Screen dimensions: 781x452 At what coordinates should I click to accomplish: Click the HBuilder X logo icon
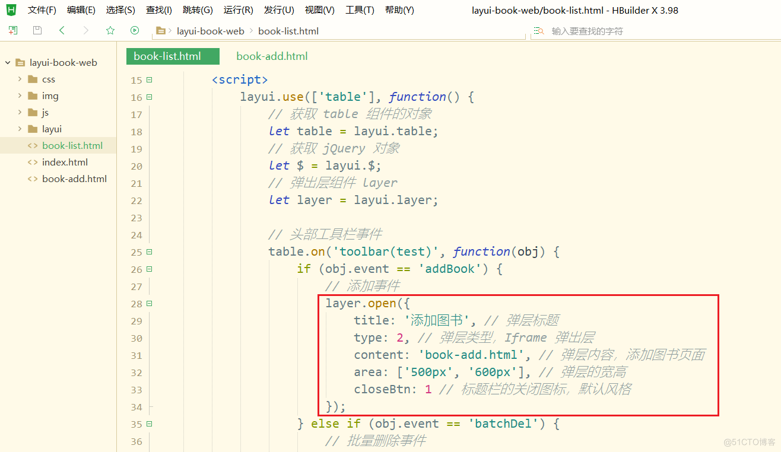coord(11,10)
